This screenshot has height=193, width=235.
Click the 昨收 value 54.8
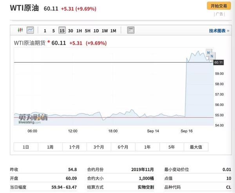pyautogui.click(x=72, y=170)
